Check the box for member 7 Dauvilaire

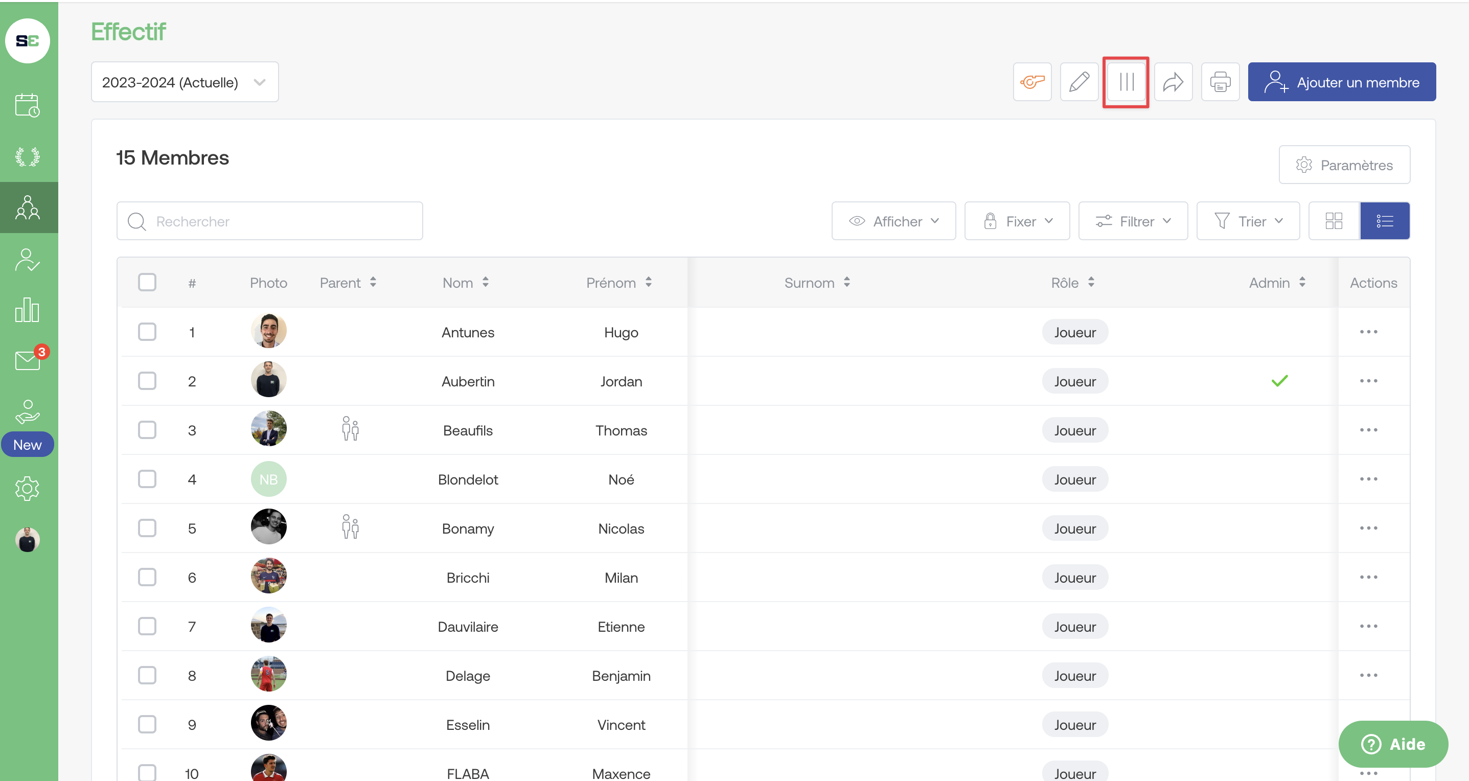pyautogui.click(x=147, y=626)
